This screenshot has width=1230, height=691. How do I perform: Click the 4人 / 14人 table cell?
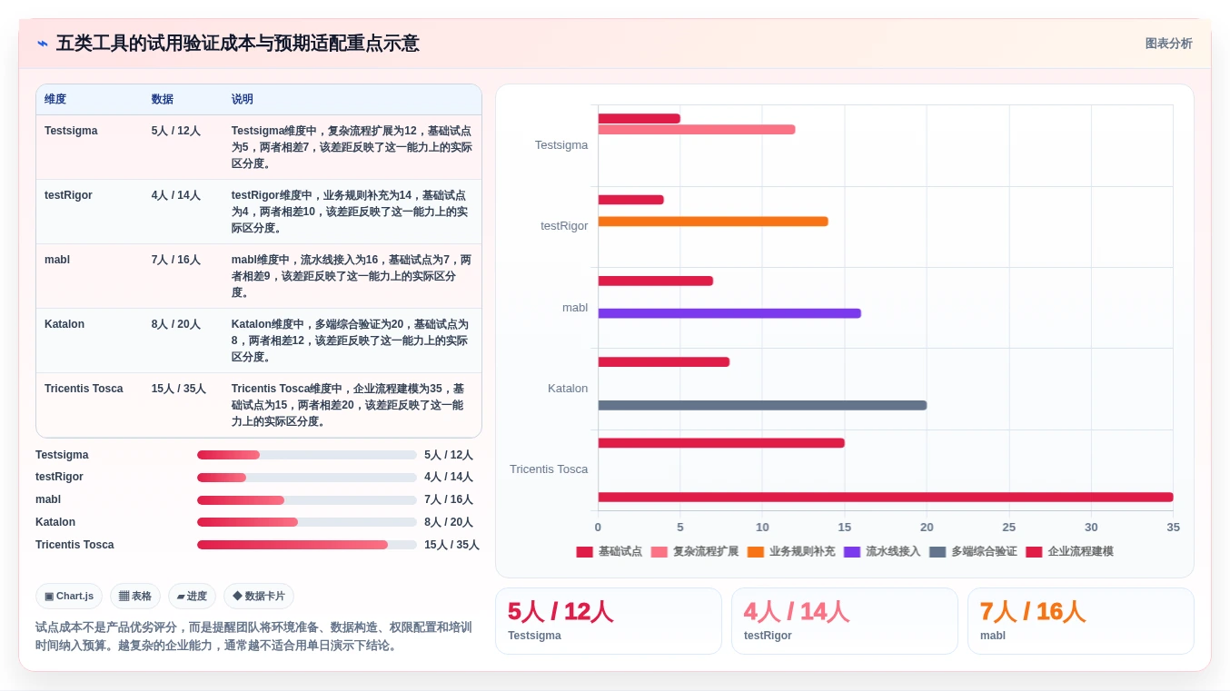click(x=176, y=195)
